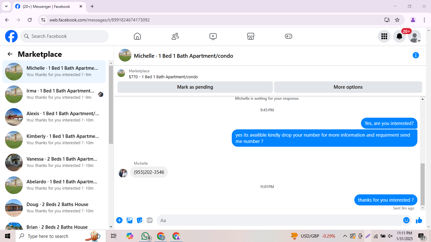
Task: Click Mark as pending button
Action: coord(195,87)
